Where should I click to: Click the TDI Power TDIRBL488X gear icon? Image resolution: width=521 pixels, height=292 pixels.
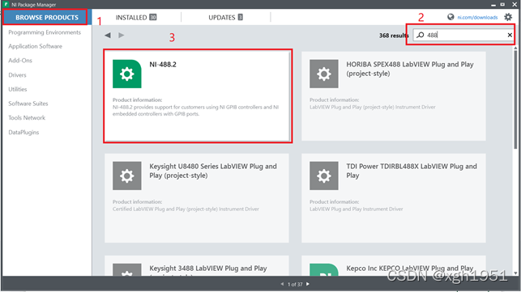click(x=324, y=176)
